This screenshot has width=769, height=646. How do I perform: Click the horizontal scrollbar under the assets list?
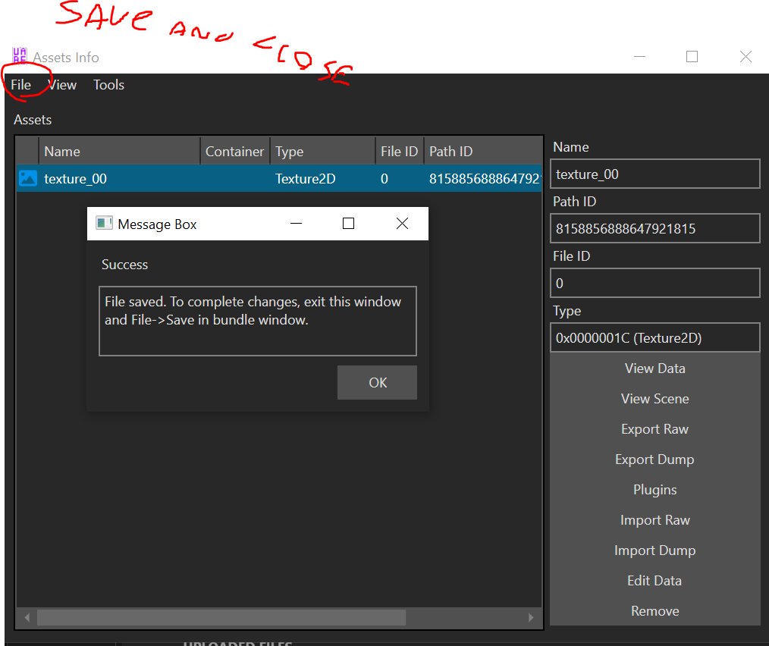coord(221,618)
